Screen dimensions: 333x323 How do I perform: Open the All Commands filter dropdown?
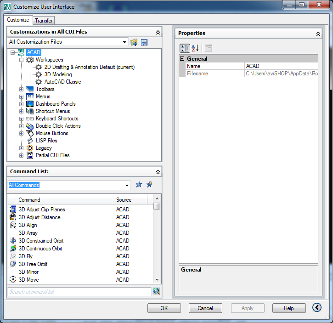(x=127, y=185)
